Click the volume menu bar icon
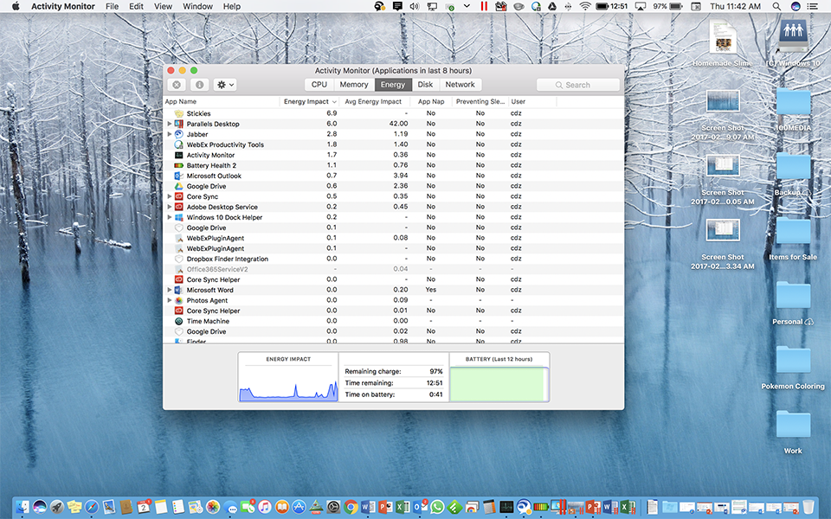The width and height of the screenshot is (831, 519). (415, 6)
